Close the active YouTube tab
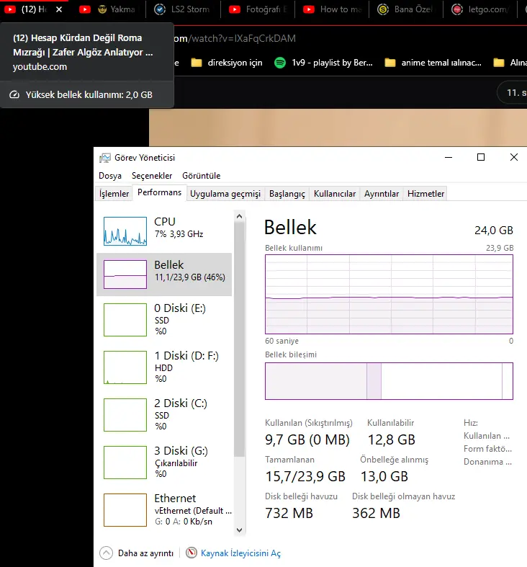The width and height of the screenshot is (527, 567). 59,9
